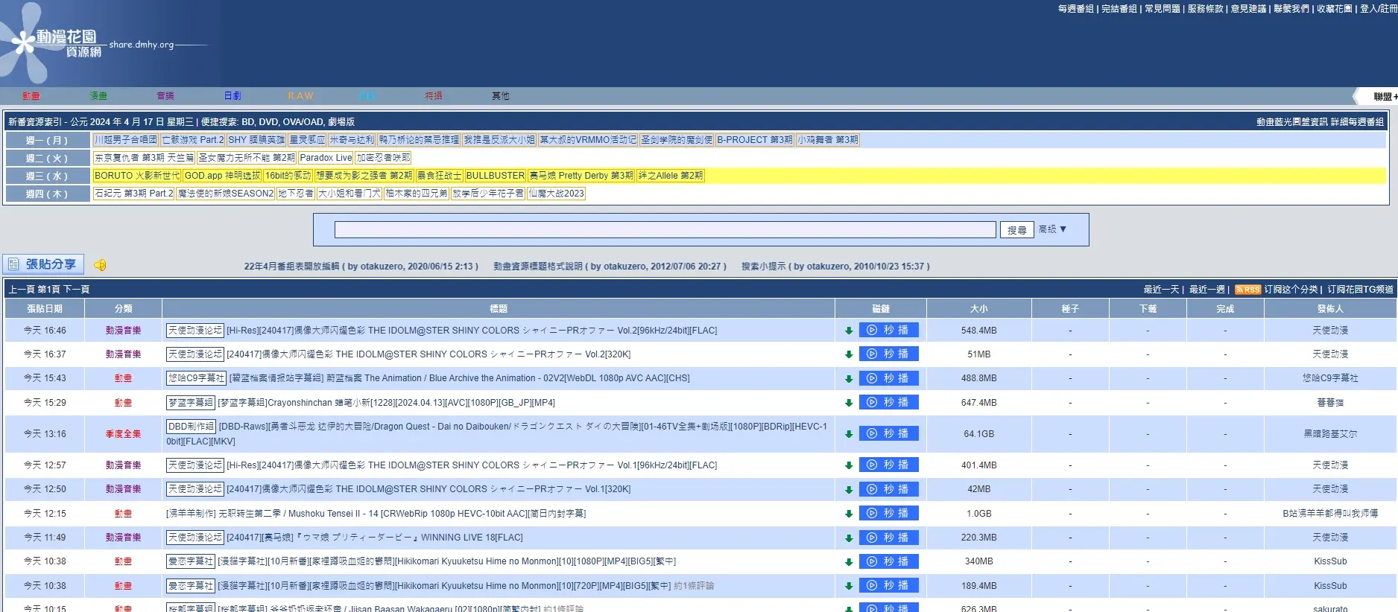Click the 動漫花園 site logo

(x=66, y=43)
